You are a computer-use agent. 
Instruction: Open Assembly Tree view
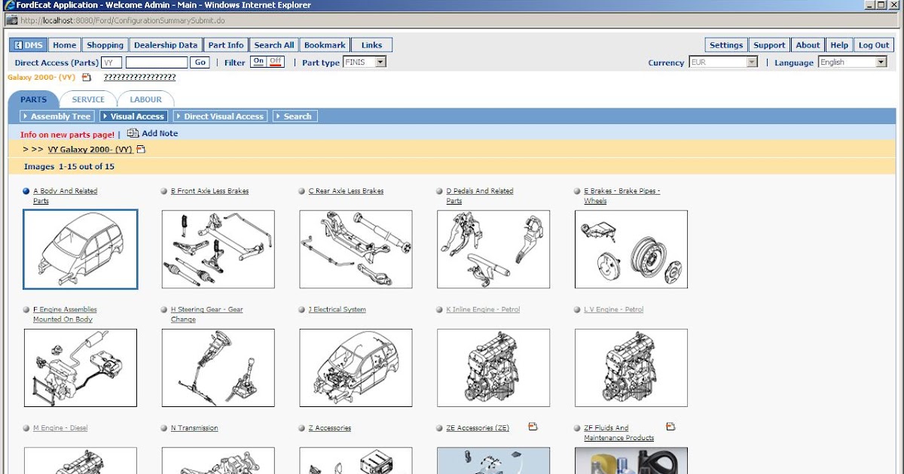pos(57,117)
